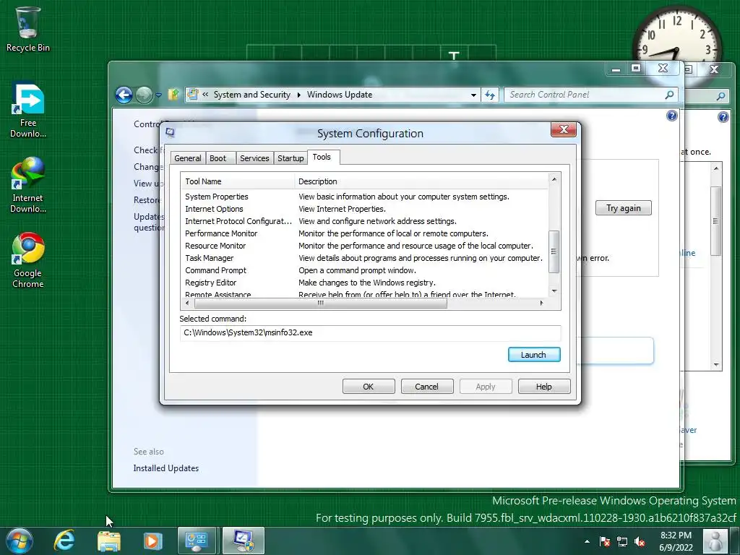The height and width of the screenshot is (555, 740).
Task: Close the System Configuration dialog
Action: tap(563, 129)
